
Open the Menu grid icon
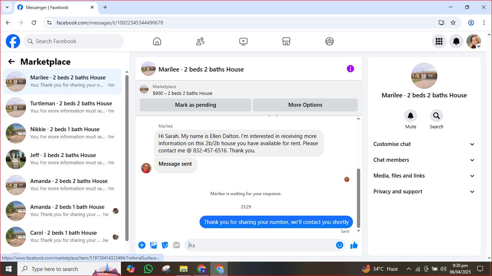coord(439,41)
